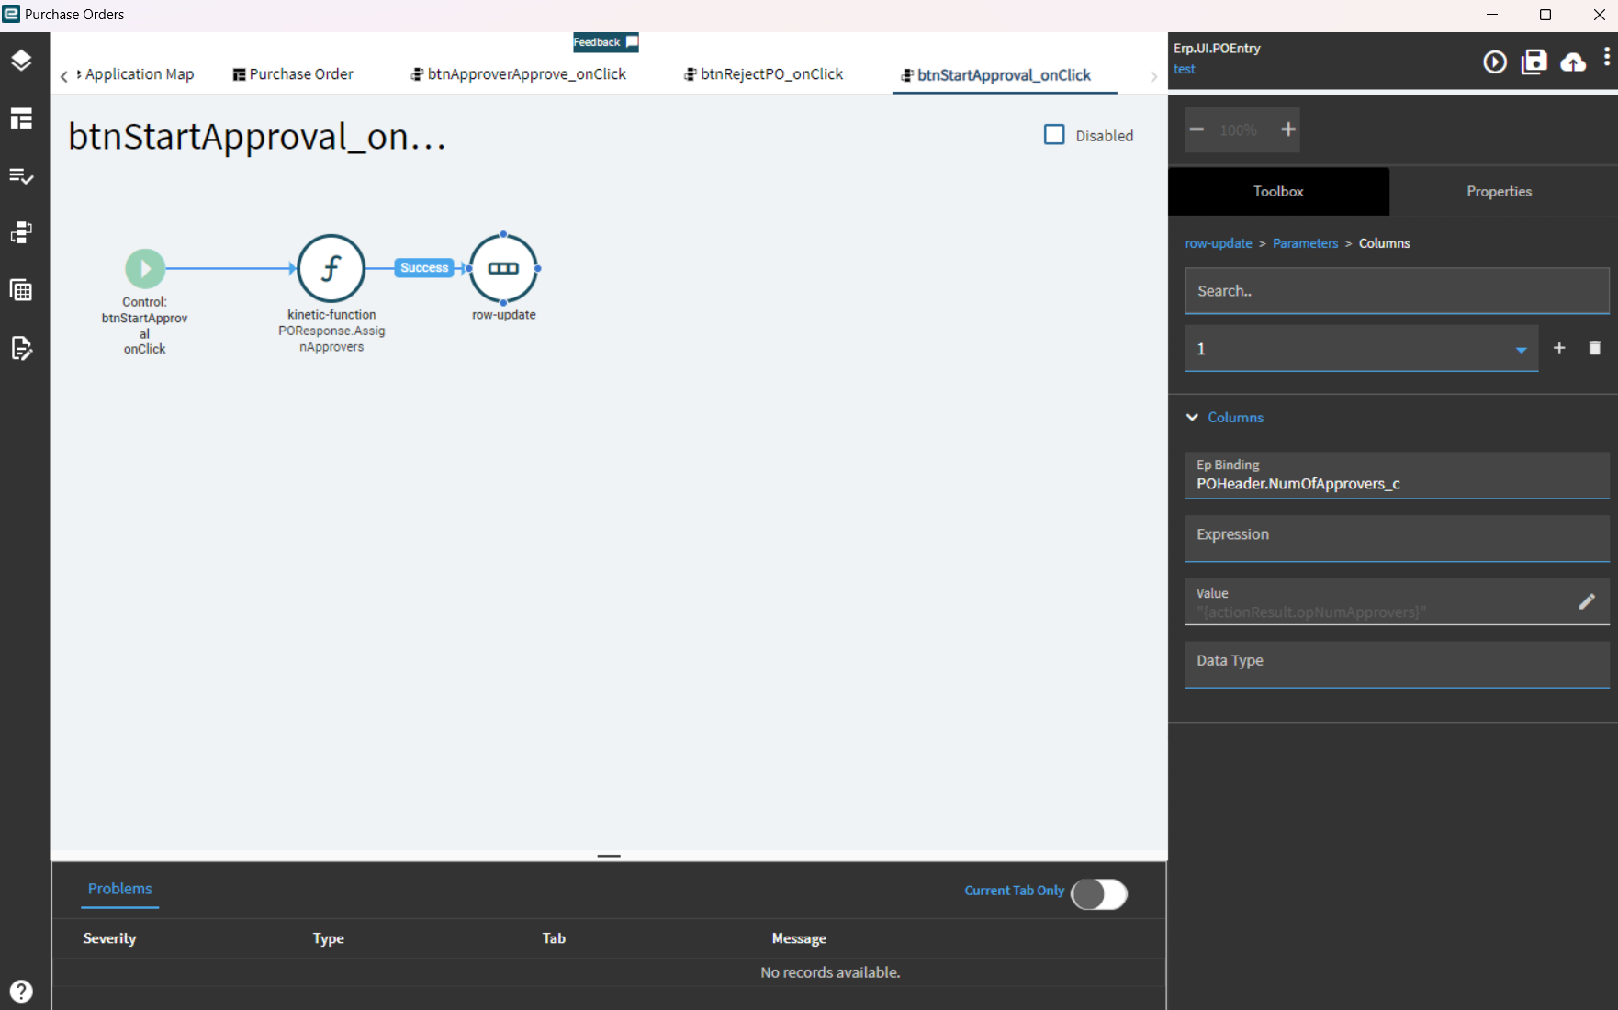The width and height of the screenshot is (1618, 1010).
Task: Edit Value with the pencil icon
Action: pyautogui.click(x=1587, y=601)
